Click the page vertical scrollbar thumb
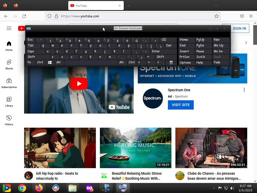257x193 pixels. pyautogui.click(x=255, y=35)
